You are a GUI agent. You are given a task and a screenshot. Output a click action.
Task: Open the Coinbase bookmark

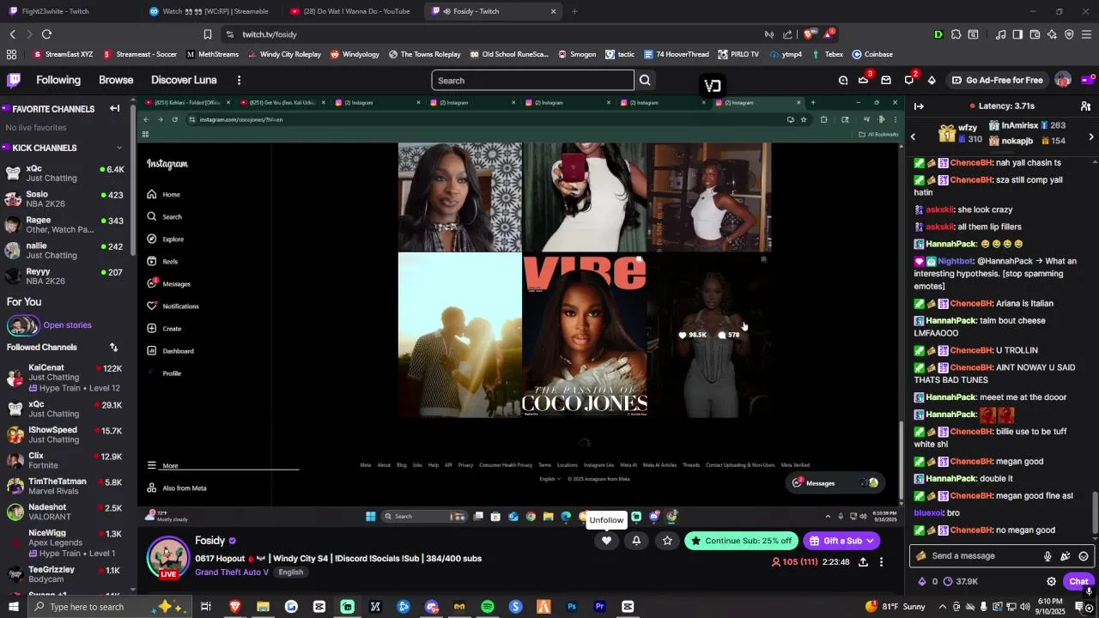click(872, 54)
